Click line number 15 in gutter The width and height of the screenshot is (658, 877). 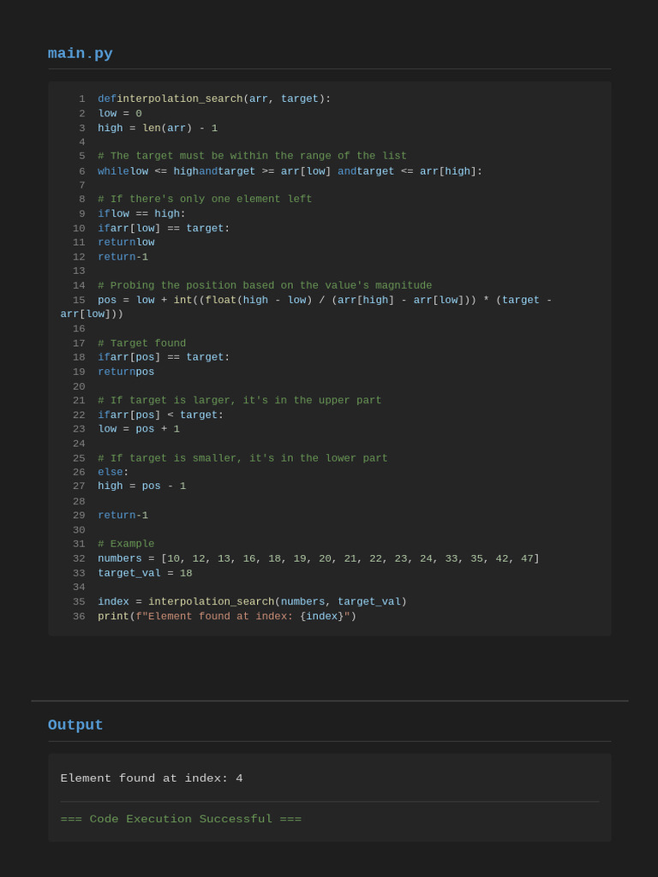pyautogui.click(x=79, y=301)
